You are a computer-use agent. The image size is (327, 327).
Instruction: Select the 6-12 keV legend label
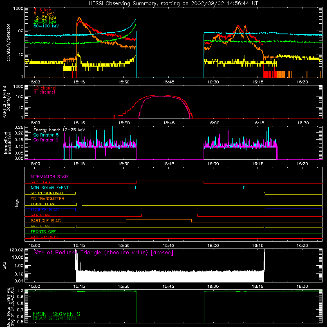tap(44, 14)
